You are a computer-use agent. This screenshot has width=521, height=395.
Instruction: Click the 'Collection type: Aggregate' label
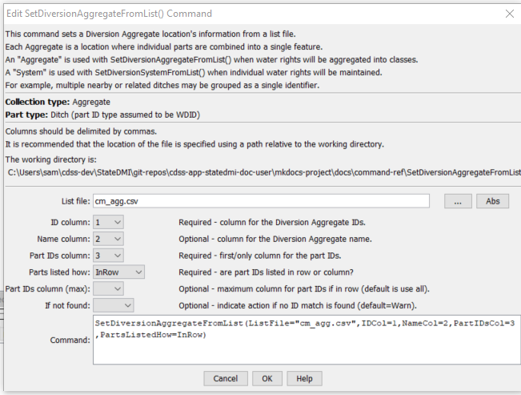pos(58,102)
